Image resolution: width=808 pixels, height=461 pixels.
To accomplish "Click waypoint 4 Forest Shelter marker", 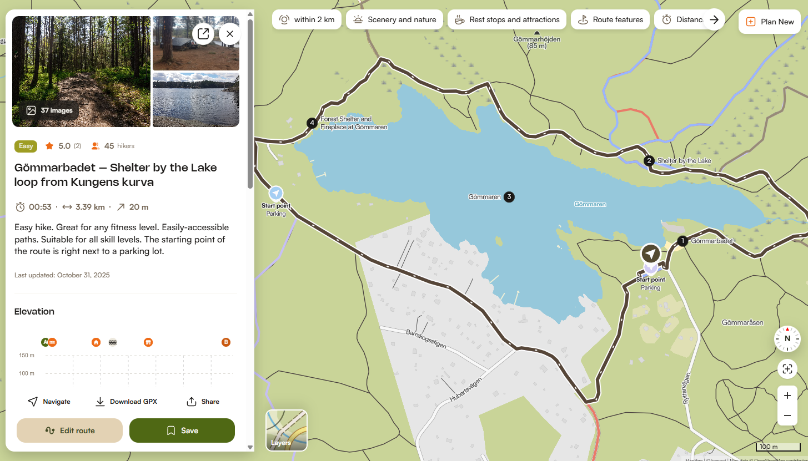I will [312, 123].
